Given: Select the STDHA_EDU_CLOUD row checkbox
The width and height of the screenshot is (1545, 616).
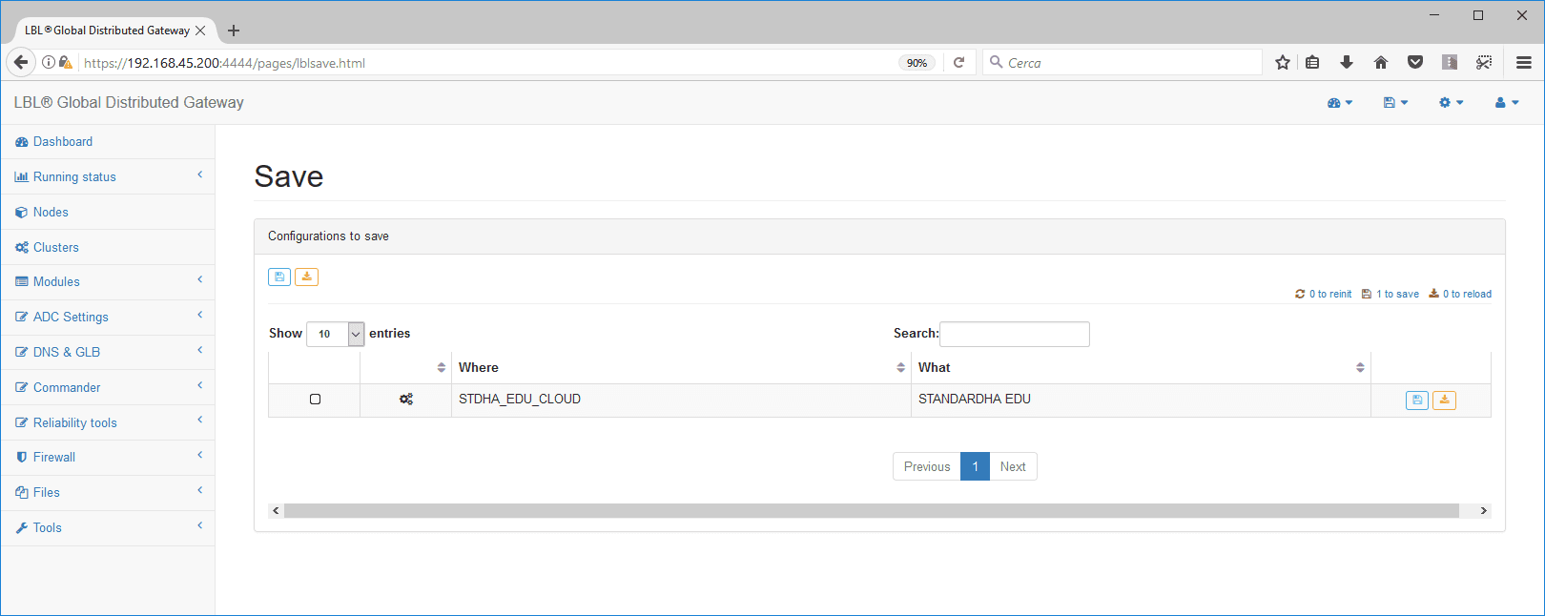Looking at the screenshot, I should pos(315,400).
